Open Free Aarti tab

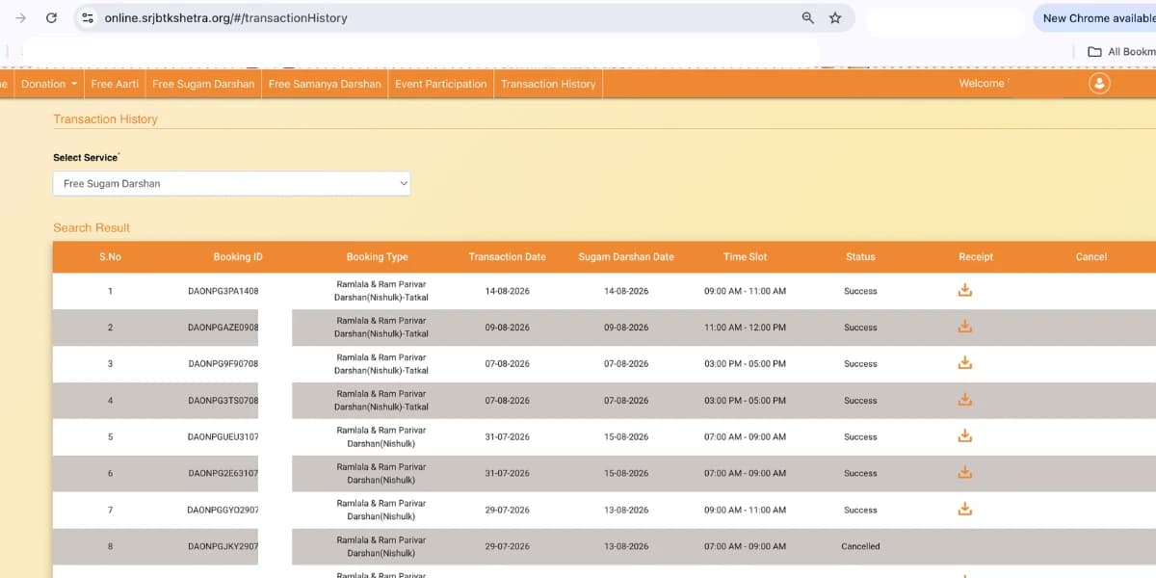coord(115,84)
